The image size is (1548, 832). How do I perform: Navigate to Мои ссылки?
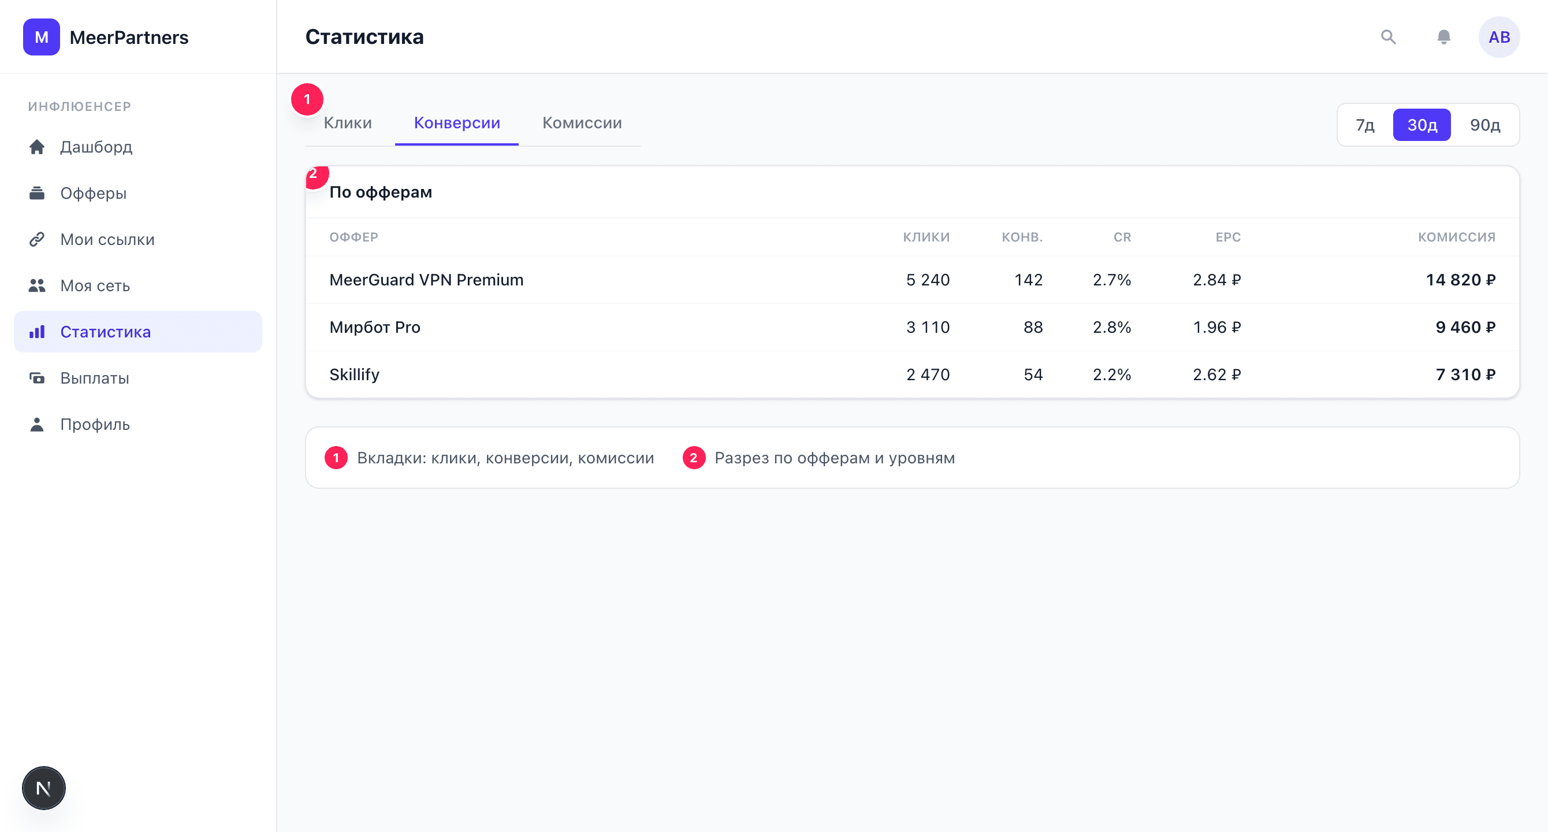(138, 239)
